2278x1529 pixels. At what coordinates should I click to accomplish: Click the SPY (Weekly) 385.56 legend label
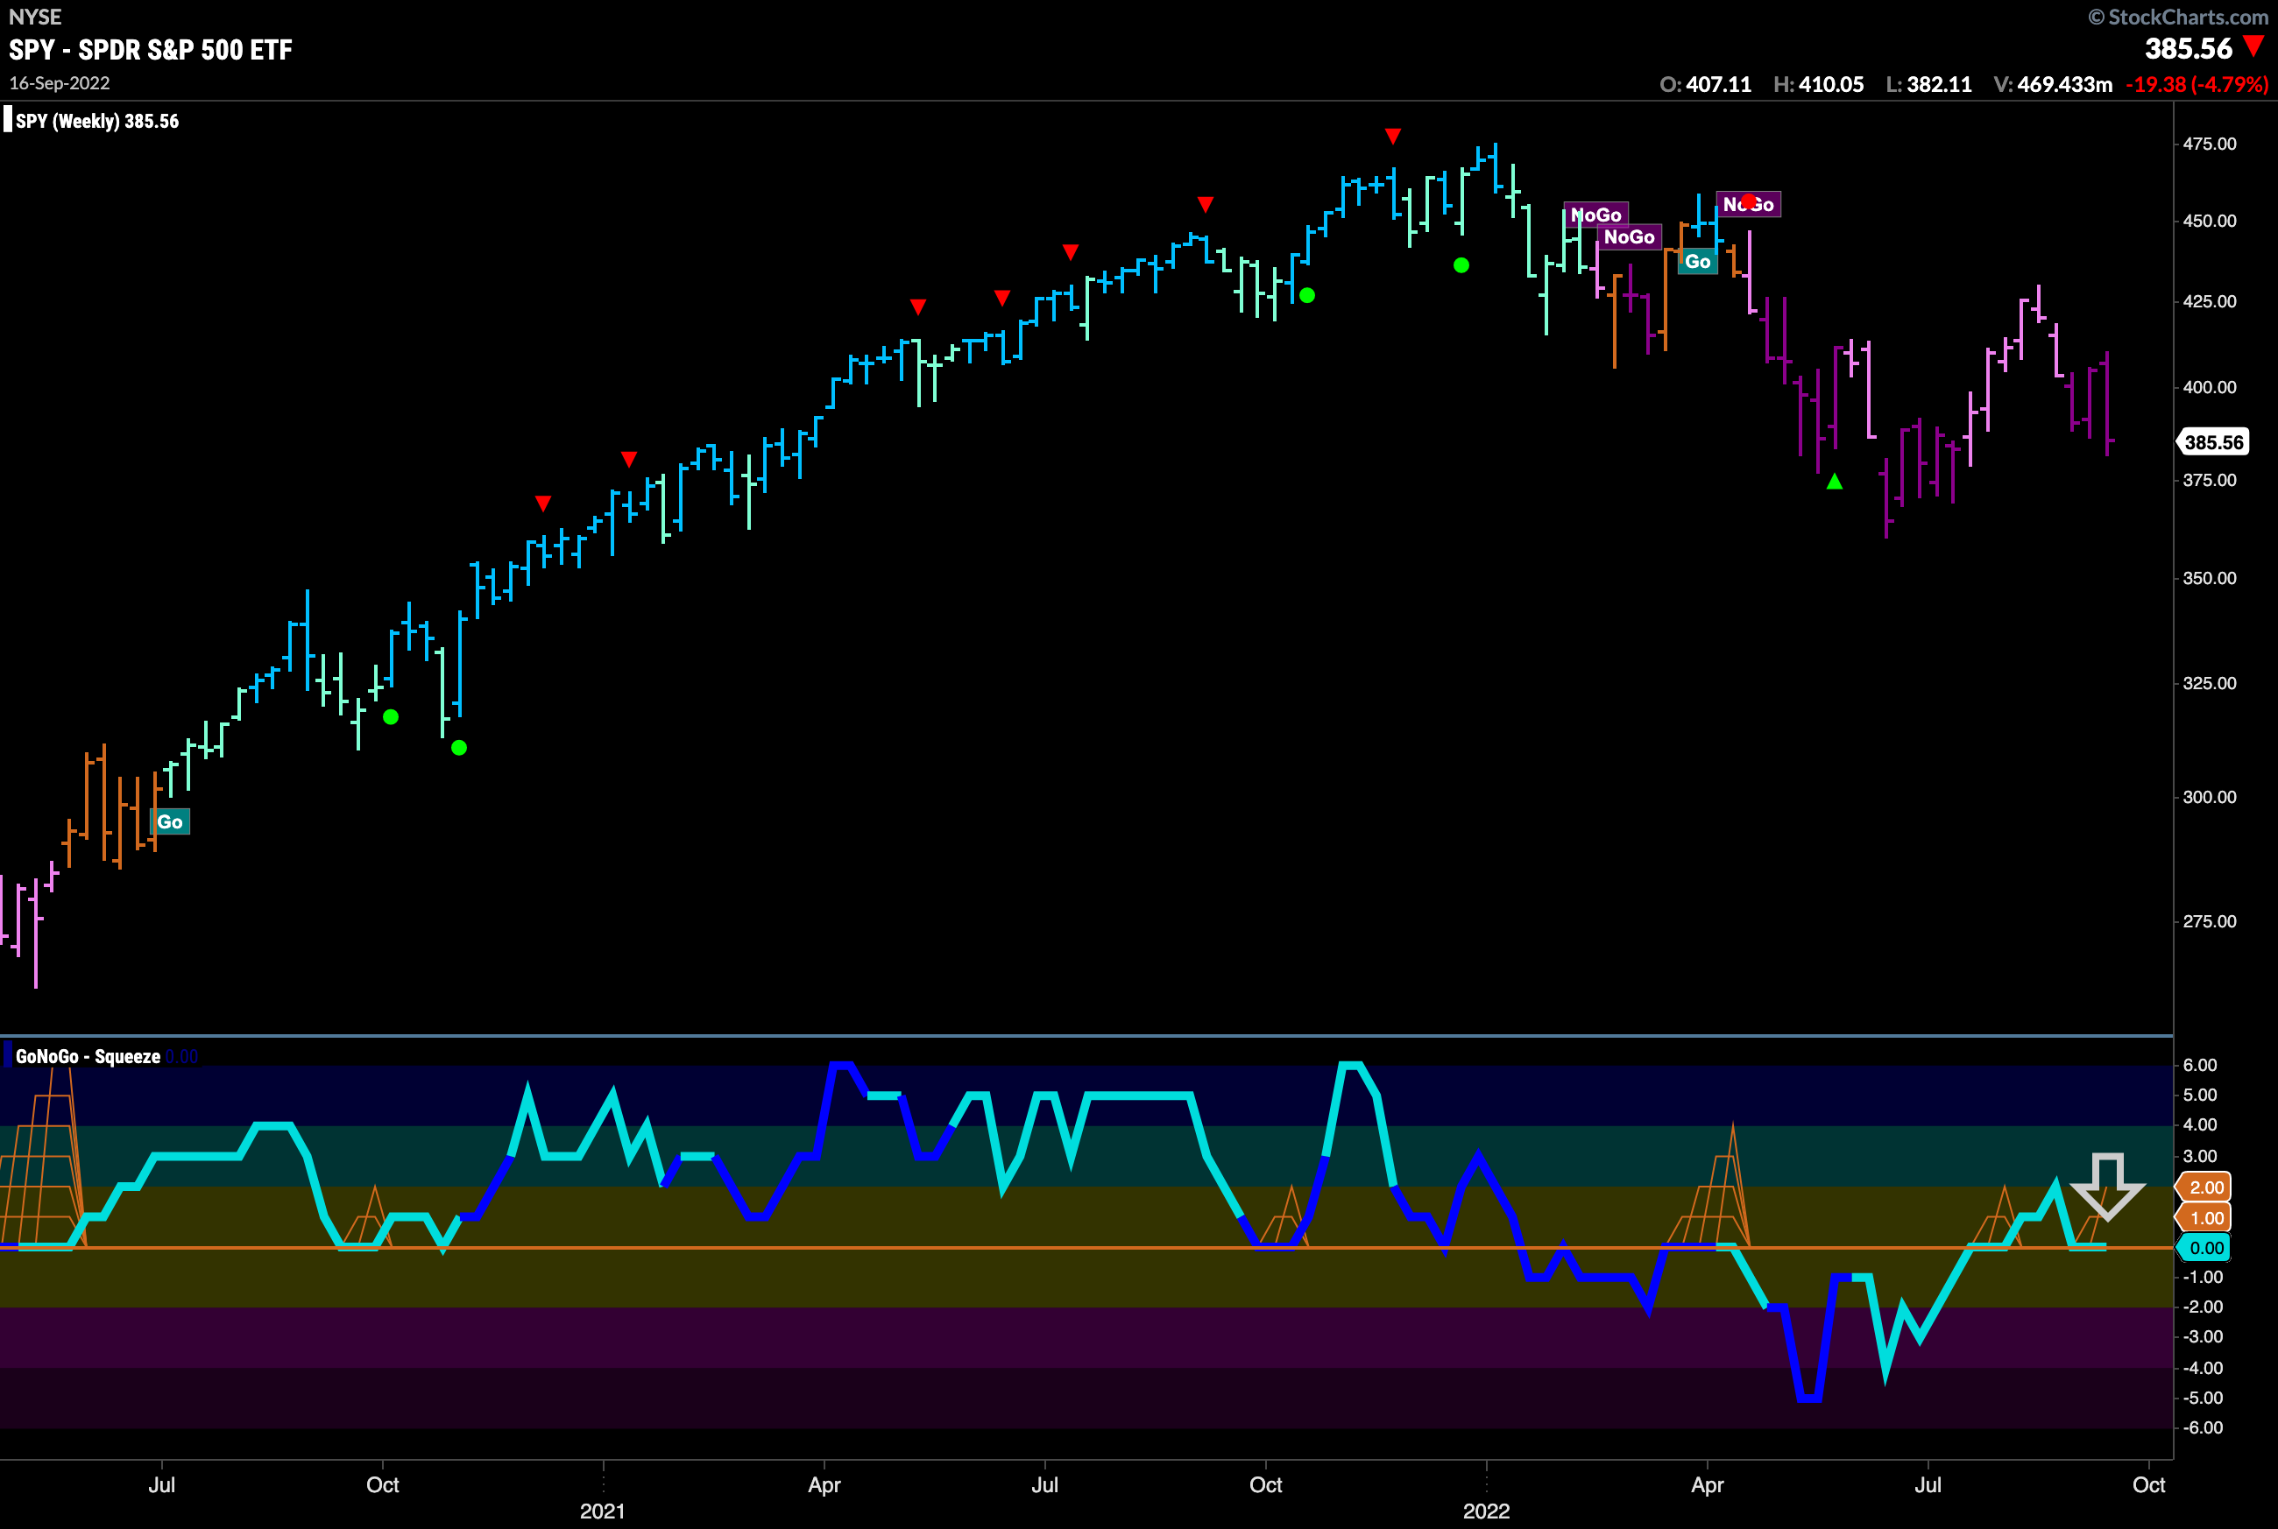(97, 121)
